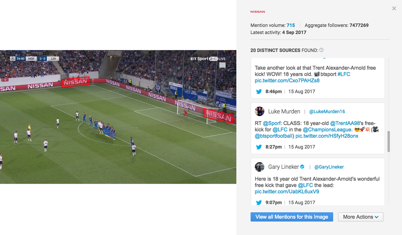
Task: Click the football match screenshot image
Action: (118, 117)
